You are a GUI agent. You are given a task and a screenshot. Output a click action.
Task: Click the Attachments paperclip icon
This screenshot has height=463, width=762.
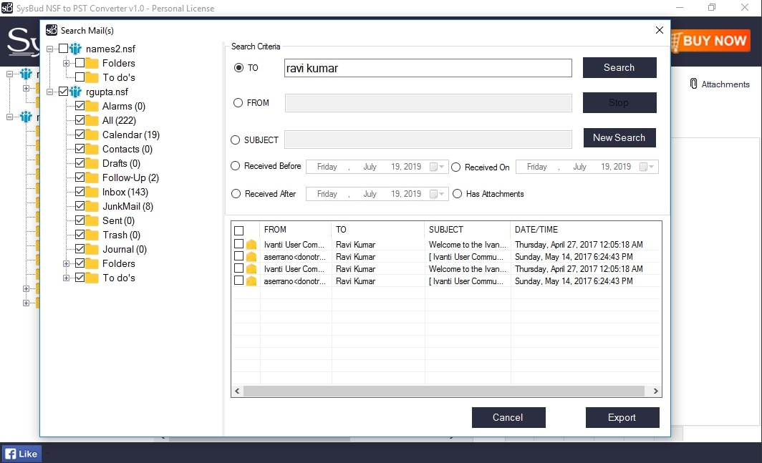[x=693, y=84]
